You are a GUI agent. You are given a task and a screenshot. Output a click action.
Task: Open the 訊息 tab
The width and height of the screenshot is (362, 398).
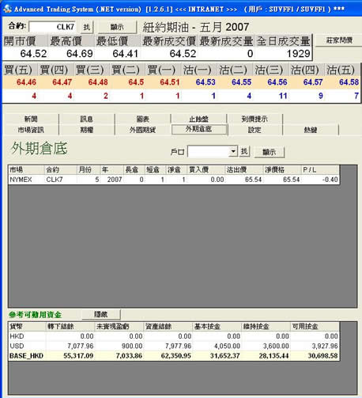(87, 119)
